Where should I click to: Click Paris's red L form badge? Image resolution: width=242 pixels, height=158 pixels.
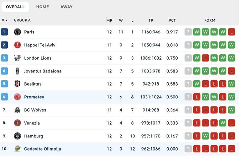pyautogui.click(x=231, y=32)
